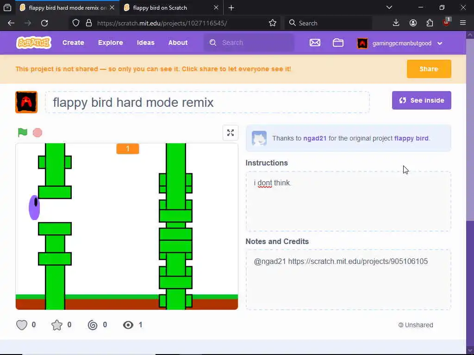Screen dimensions: 474x355
Task: Click the Share button
Action: [x=429, y=69]
